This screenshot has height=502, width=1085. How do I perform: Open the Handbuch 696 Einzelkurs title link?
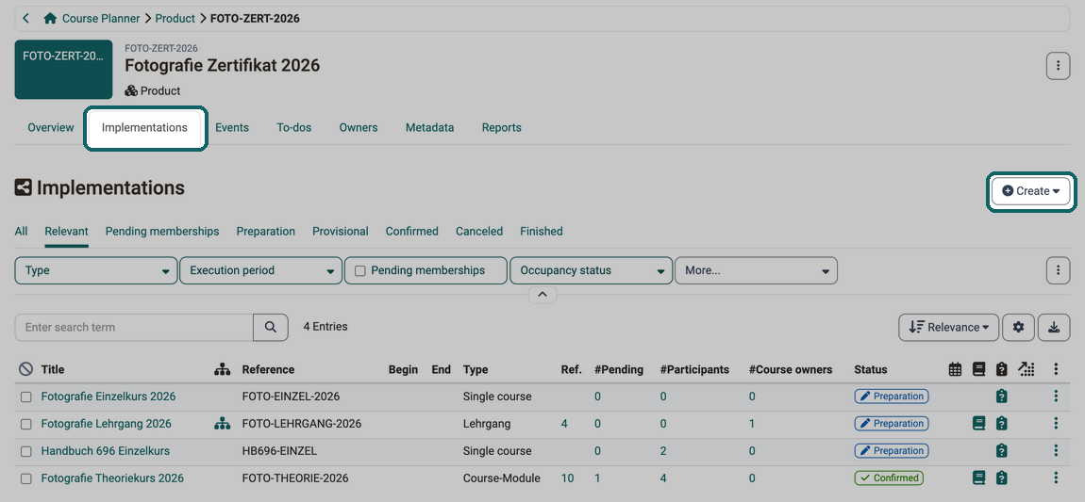(x=105, y=451)
